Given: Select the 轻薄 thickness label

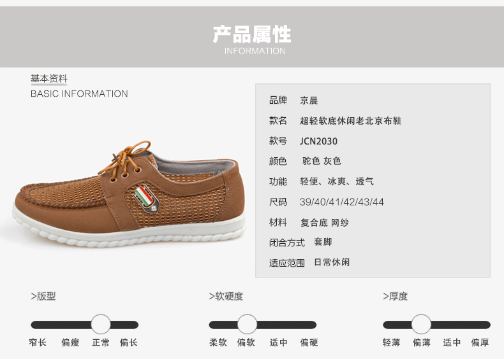Looking at the screenshot, I should (x=391, y=342).
